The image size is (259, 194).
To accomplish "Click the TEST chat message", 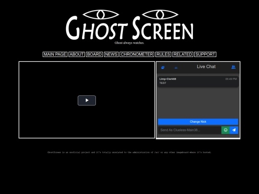I will click(163, 83).
